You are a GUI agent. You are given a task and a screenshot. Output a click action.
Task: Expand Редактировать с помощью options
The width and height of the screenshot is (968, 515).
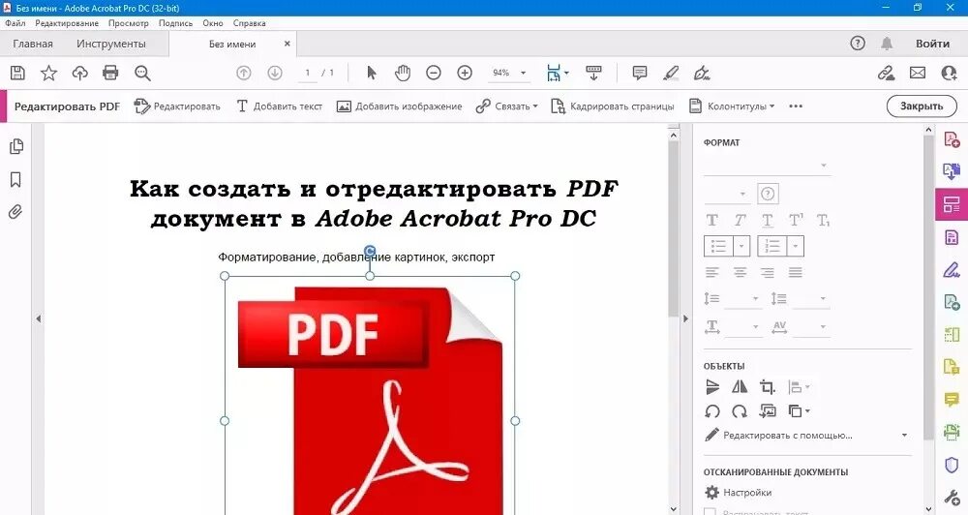coord(904,436)
